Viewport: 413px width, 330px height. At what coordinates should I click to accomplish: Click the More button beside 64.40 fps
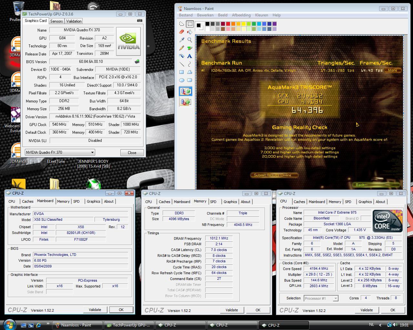[x=393, y=70]
